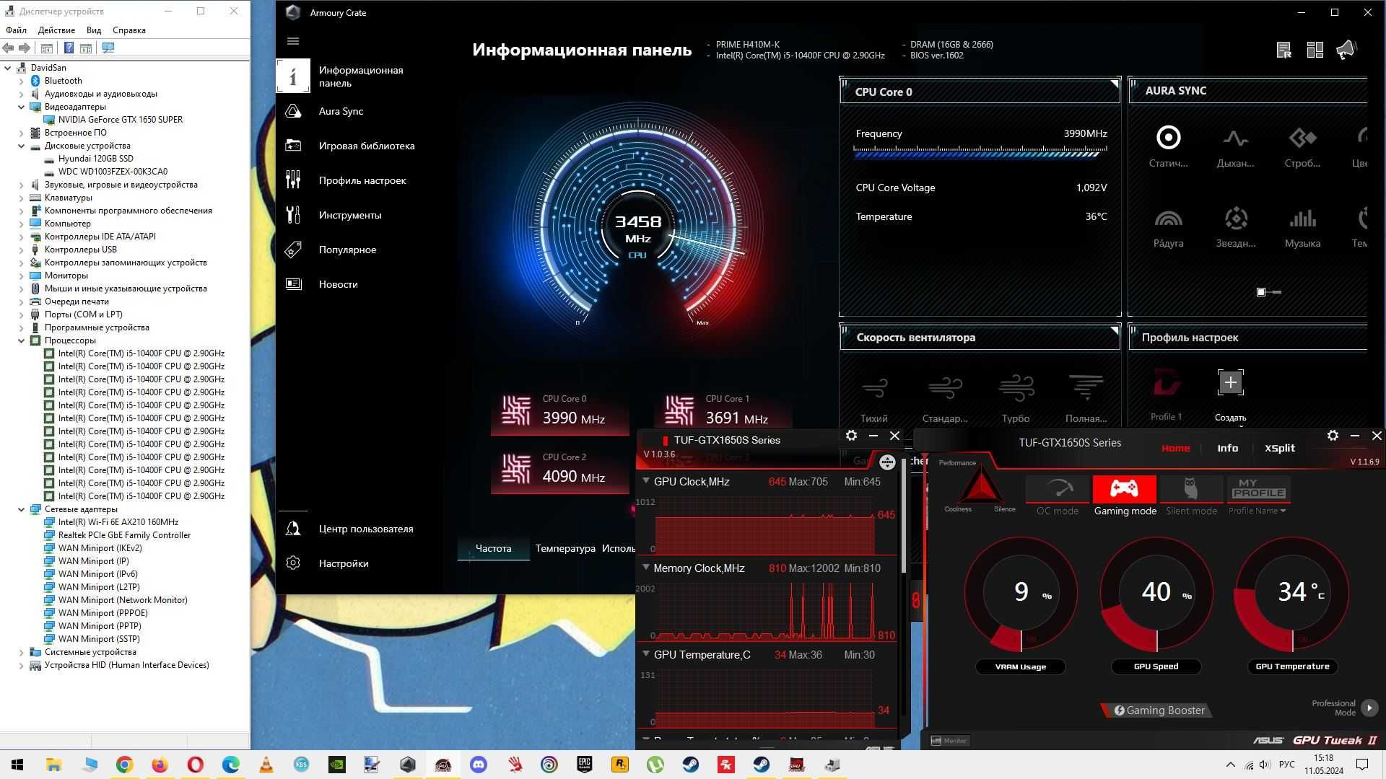Set fan speed to Турбо
The width and height of the screenshot is (1386, 779).
pyautogui.click(x=1016, y=398)
